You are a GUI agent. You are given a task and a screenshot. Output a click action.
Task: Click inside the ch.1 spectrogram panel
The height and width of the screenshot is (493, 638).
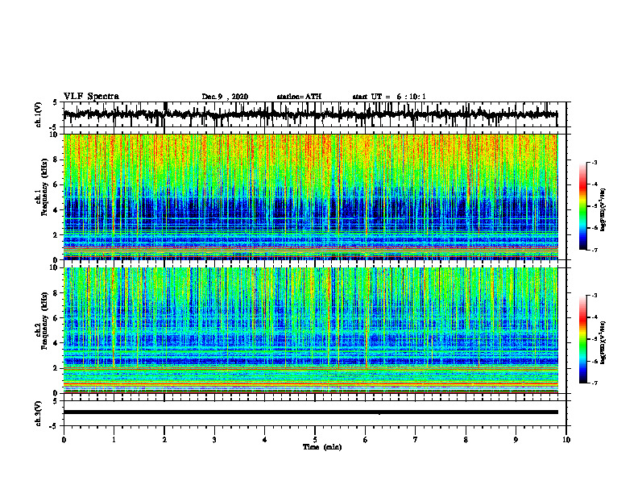coord(310,197)
